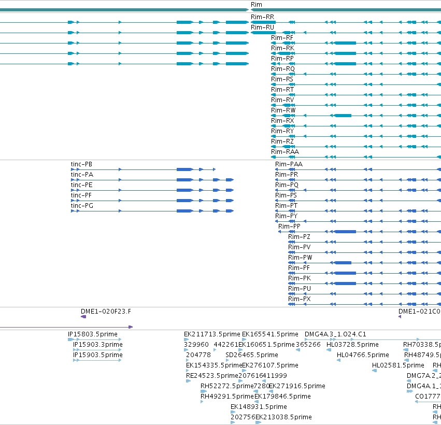This screenshot has width=441, height=425.
Task: Select the Rim-RAA transcript label
Action: [x=285, y=152]
